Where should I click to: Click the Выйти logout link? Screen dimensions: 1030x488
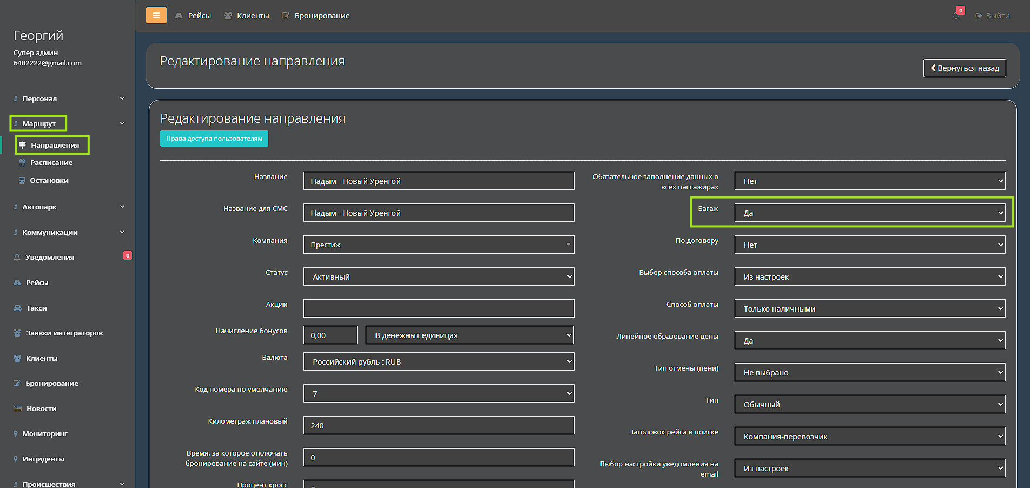coord(993,16)
